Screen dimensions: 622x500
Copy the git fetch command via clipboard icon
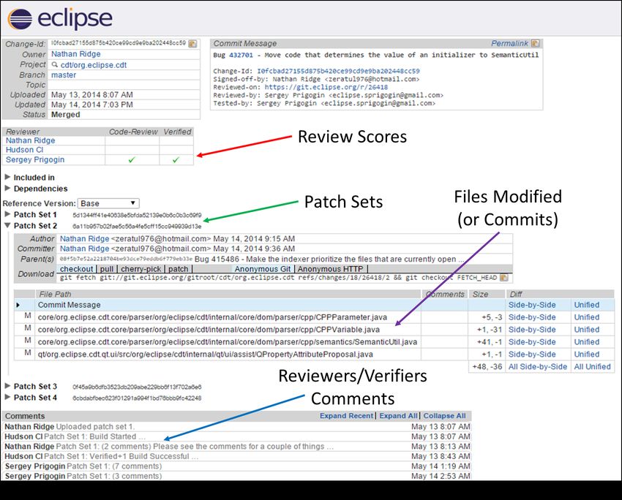point(504,278)
